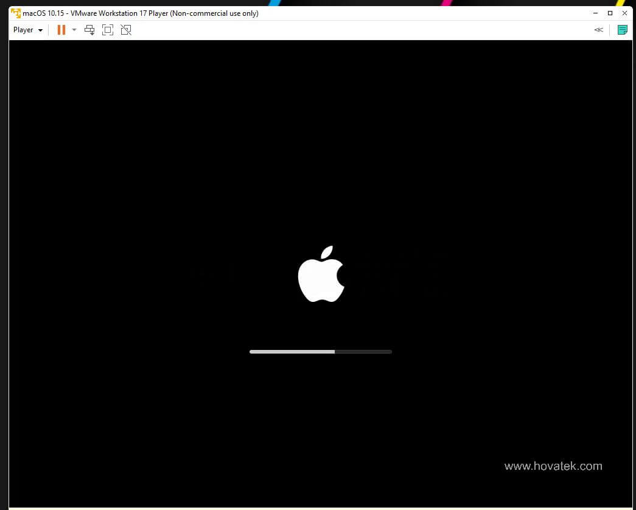Click the orange pause bars on the toolbar
Screen dimensions: 636x510
point(60,29)
